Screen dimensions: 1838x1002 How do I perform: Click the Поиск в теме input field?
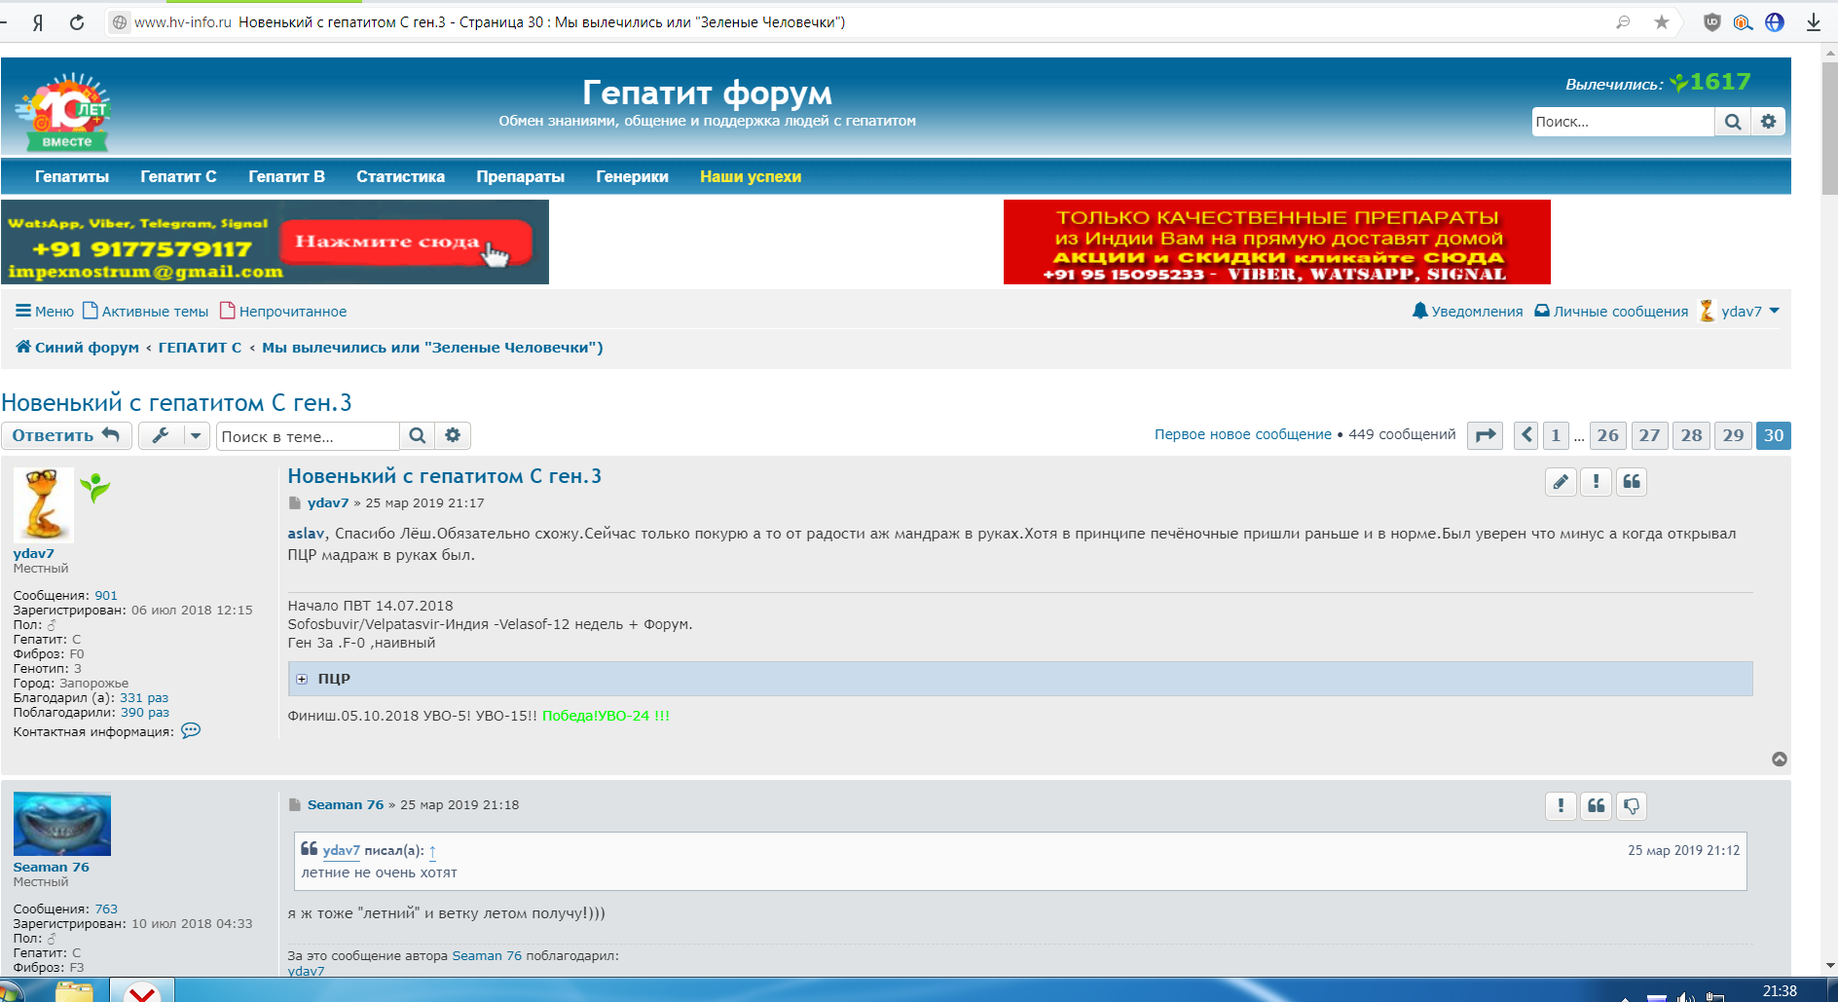pyautogui.click(x=307, y=436)
